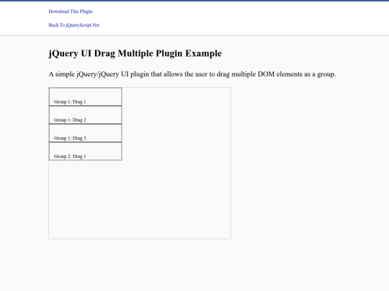Viewport: 389px width, 291px height.
Task: Click the description paragraph about dragging DOM elements
Action: (192, 74)
